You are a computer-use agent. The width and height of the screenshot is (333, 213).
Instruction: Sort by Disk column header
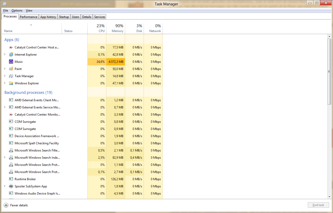134,28
